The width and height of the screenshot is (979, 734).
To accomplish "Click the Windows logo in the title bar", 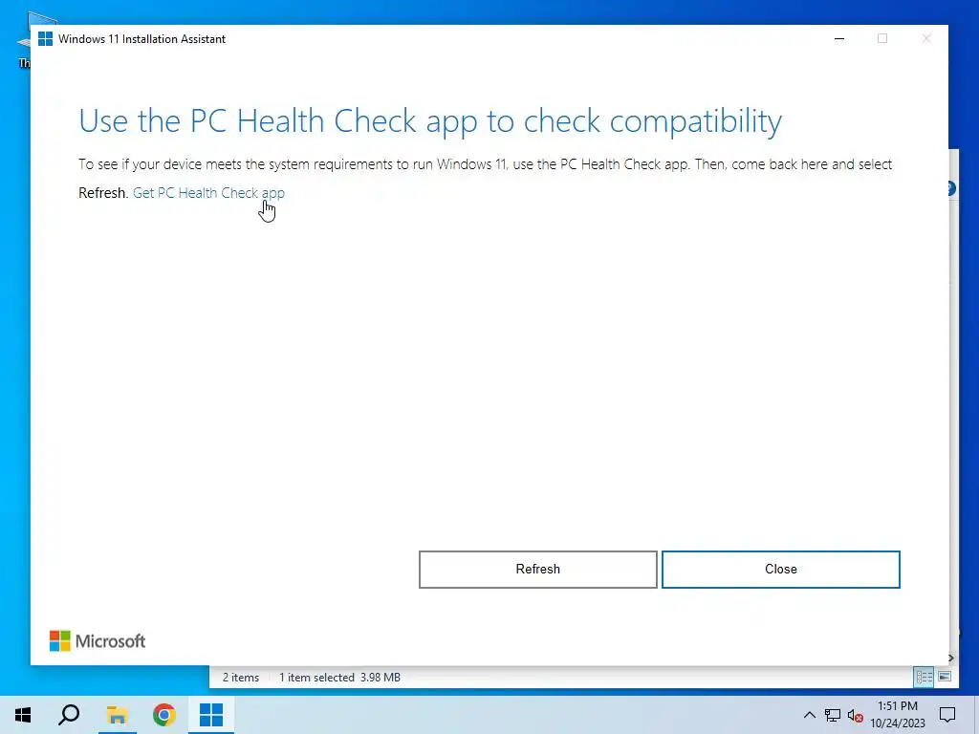I will click(46, 38).
